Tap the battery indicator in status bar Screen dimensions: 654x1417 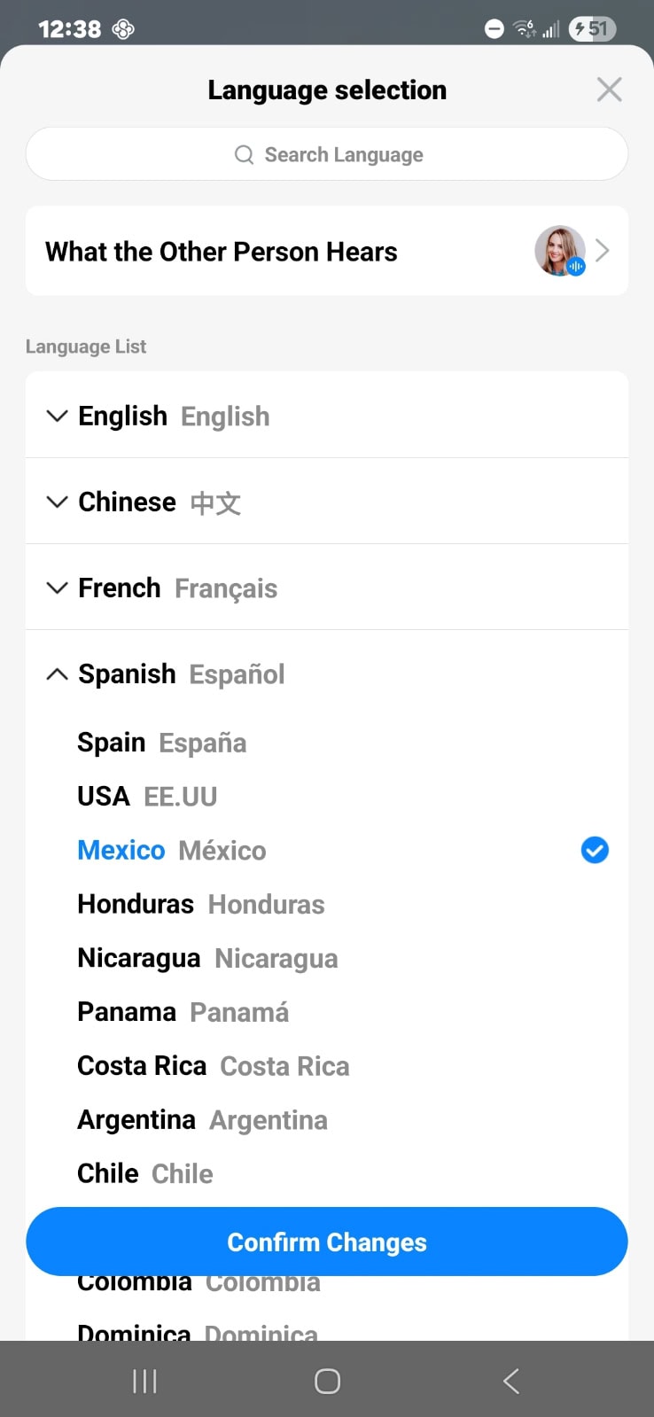click(x=592, y=29)
